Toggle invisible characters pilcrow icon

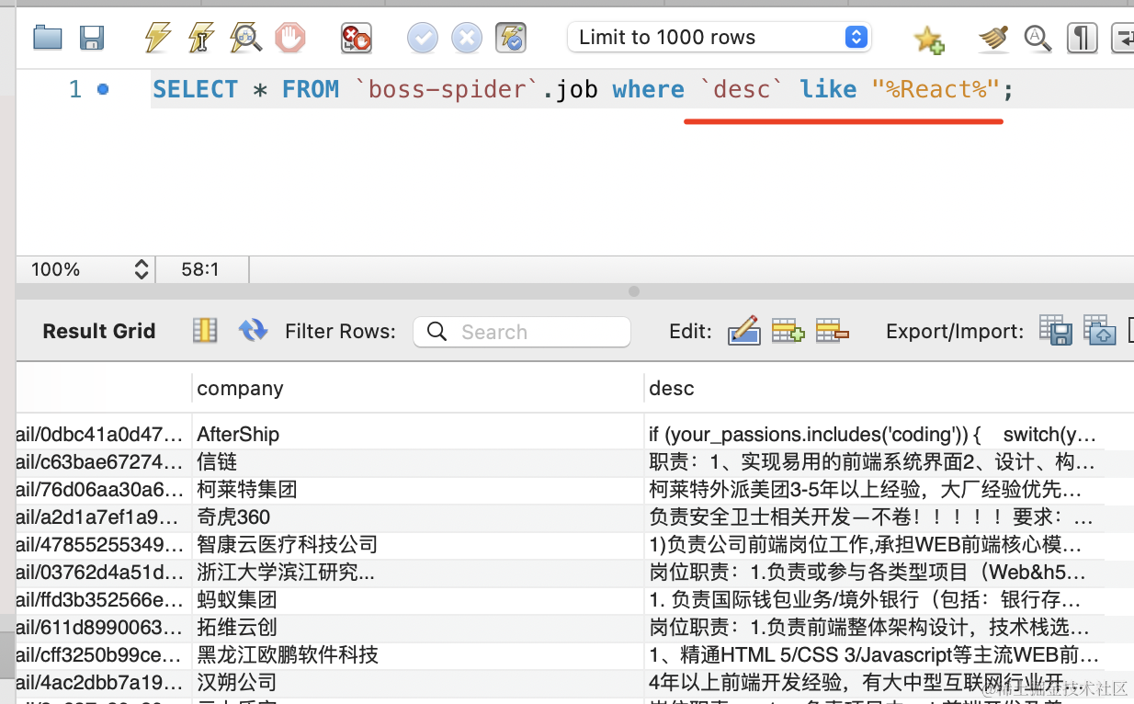point(1083,38)
